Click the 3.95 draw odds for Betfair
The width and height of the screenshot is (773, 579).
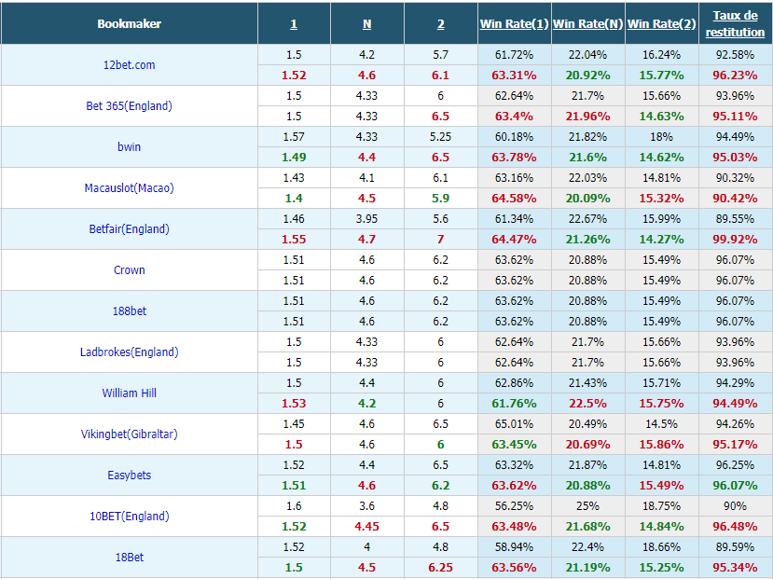click(366, 219)
